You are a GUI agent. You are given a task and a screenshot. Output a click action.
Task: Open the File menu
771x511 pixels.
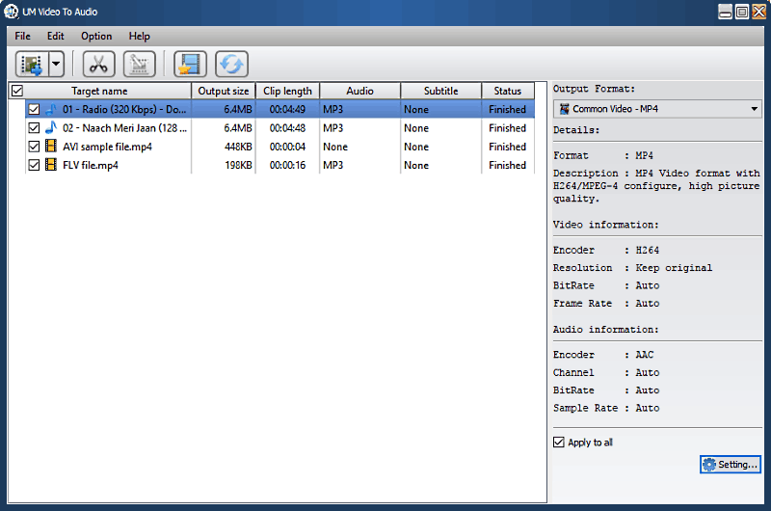pos(22,36)
